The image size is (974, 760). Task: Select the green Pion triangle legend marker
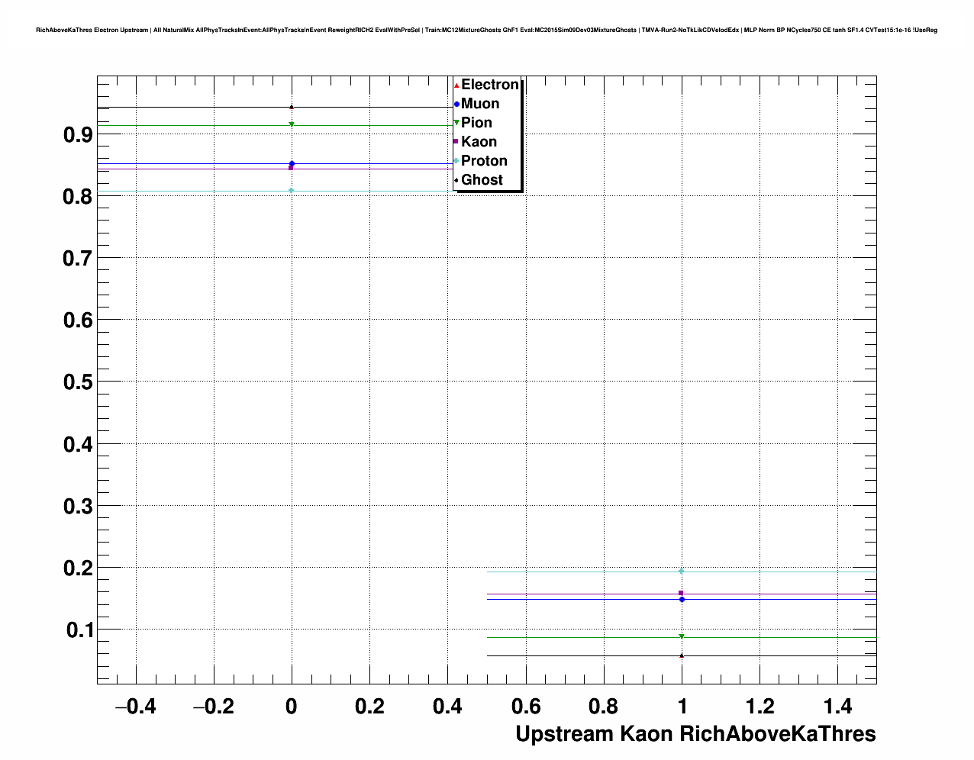[x=456, y=123]
